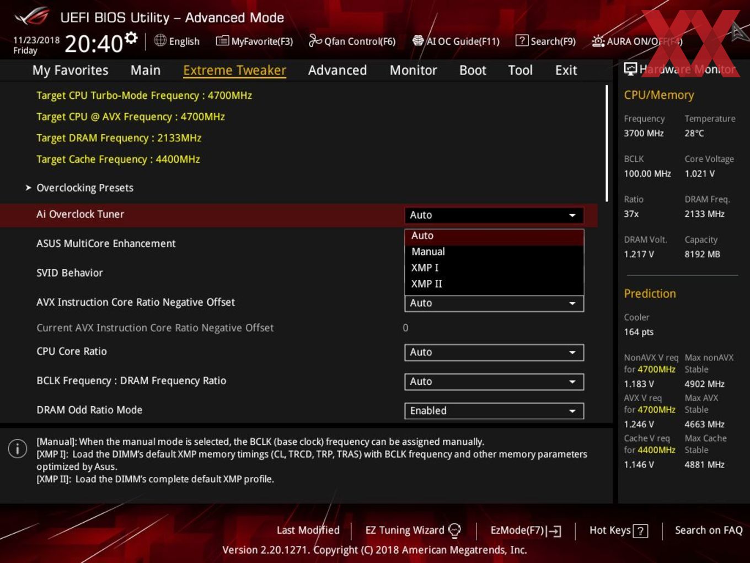750x563 pixels.
Task: Open the Advanced tab
Action: tap(337, 70)
